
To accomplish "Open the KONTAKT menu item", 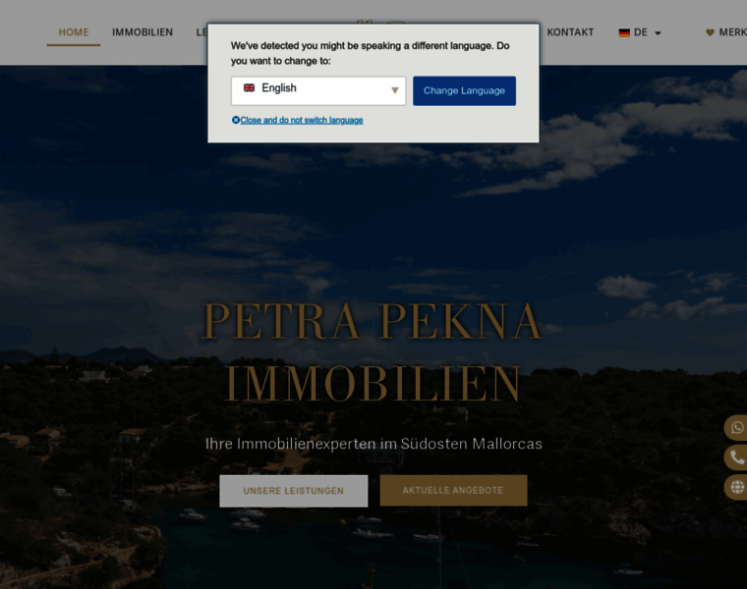I will pos(570,32).
